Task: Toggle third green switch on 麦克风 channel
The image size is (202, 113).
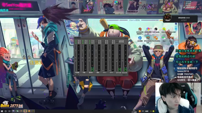Action: coord(90,43)
